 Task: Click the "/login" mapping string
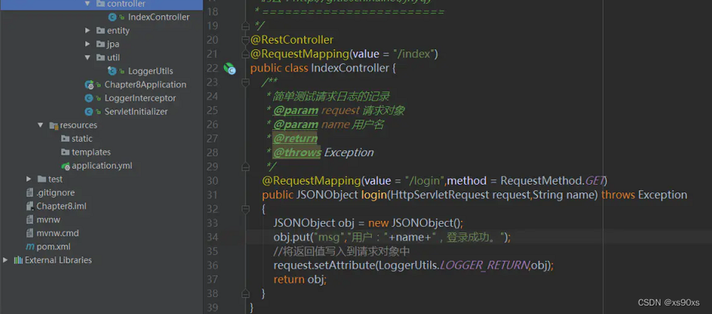tap(425, 181)
